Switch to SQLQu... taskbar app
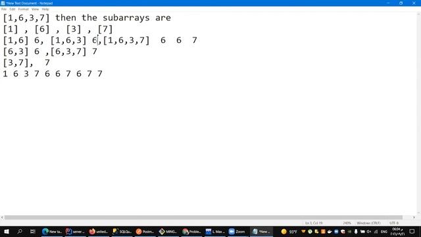 pyautogui.click(x=122, y=231)
